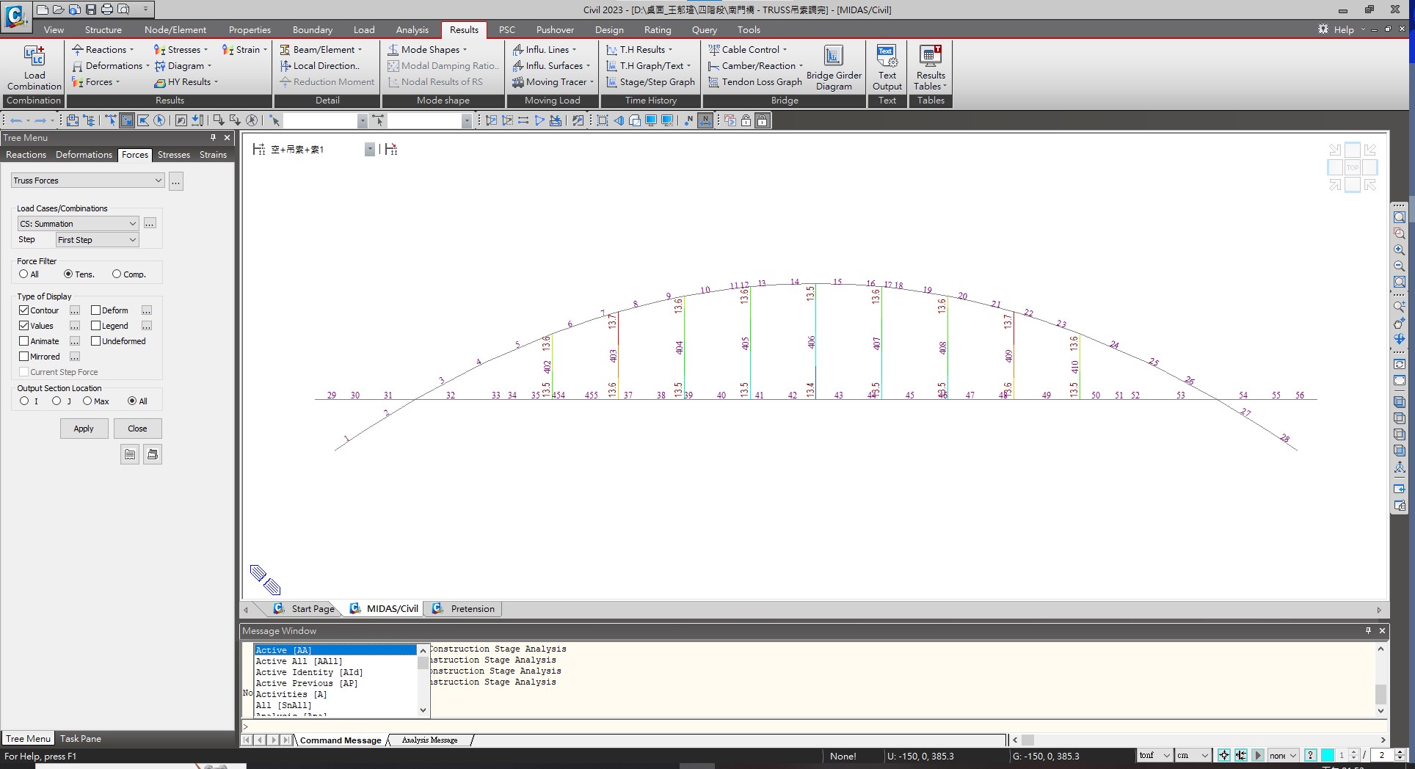Open the First Step dropdown
Image resolution: width=1415 pixels, height=769 pixels.
click(x=97, y=240)
